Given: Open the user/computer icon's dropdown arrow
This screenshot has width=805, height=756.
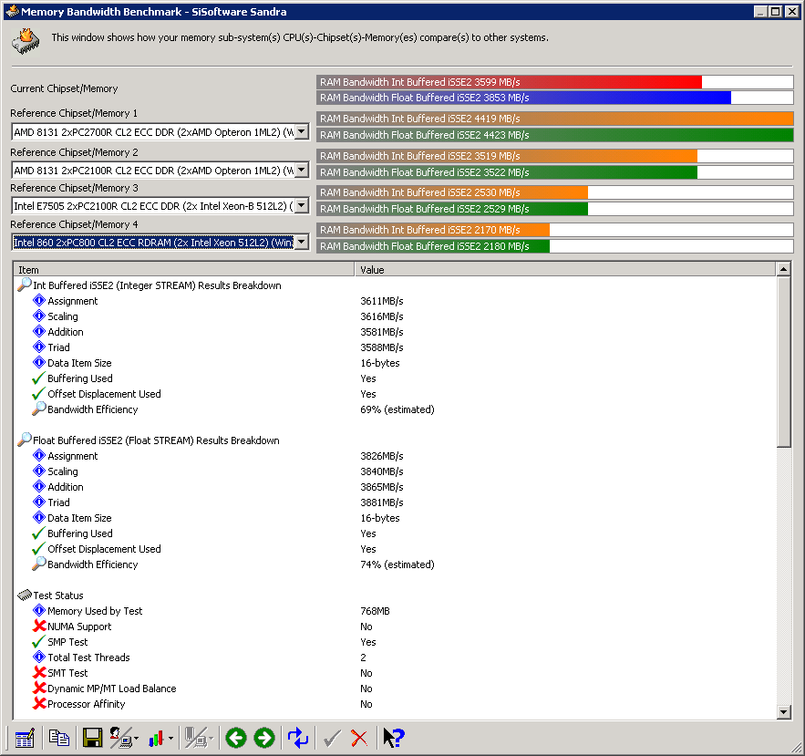Looking at the screenshot, I should coord(136,739).
